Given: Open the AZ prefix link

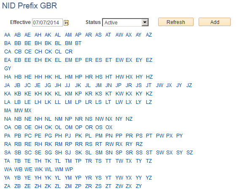Looking at the screenshot, I should 149,35.
